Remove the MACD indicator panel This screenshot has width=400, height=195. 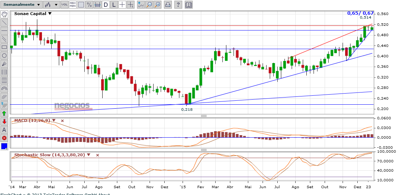[x=62, y=121]
